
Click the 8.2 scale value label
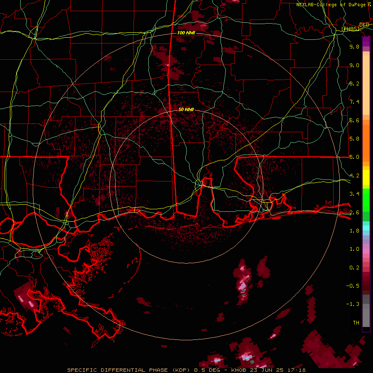(354, 83)
